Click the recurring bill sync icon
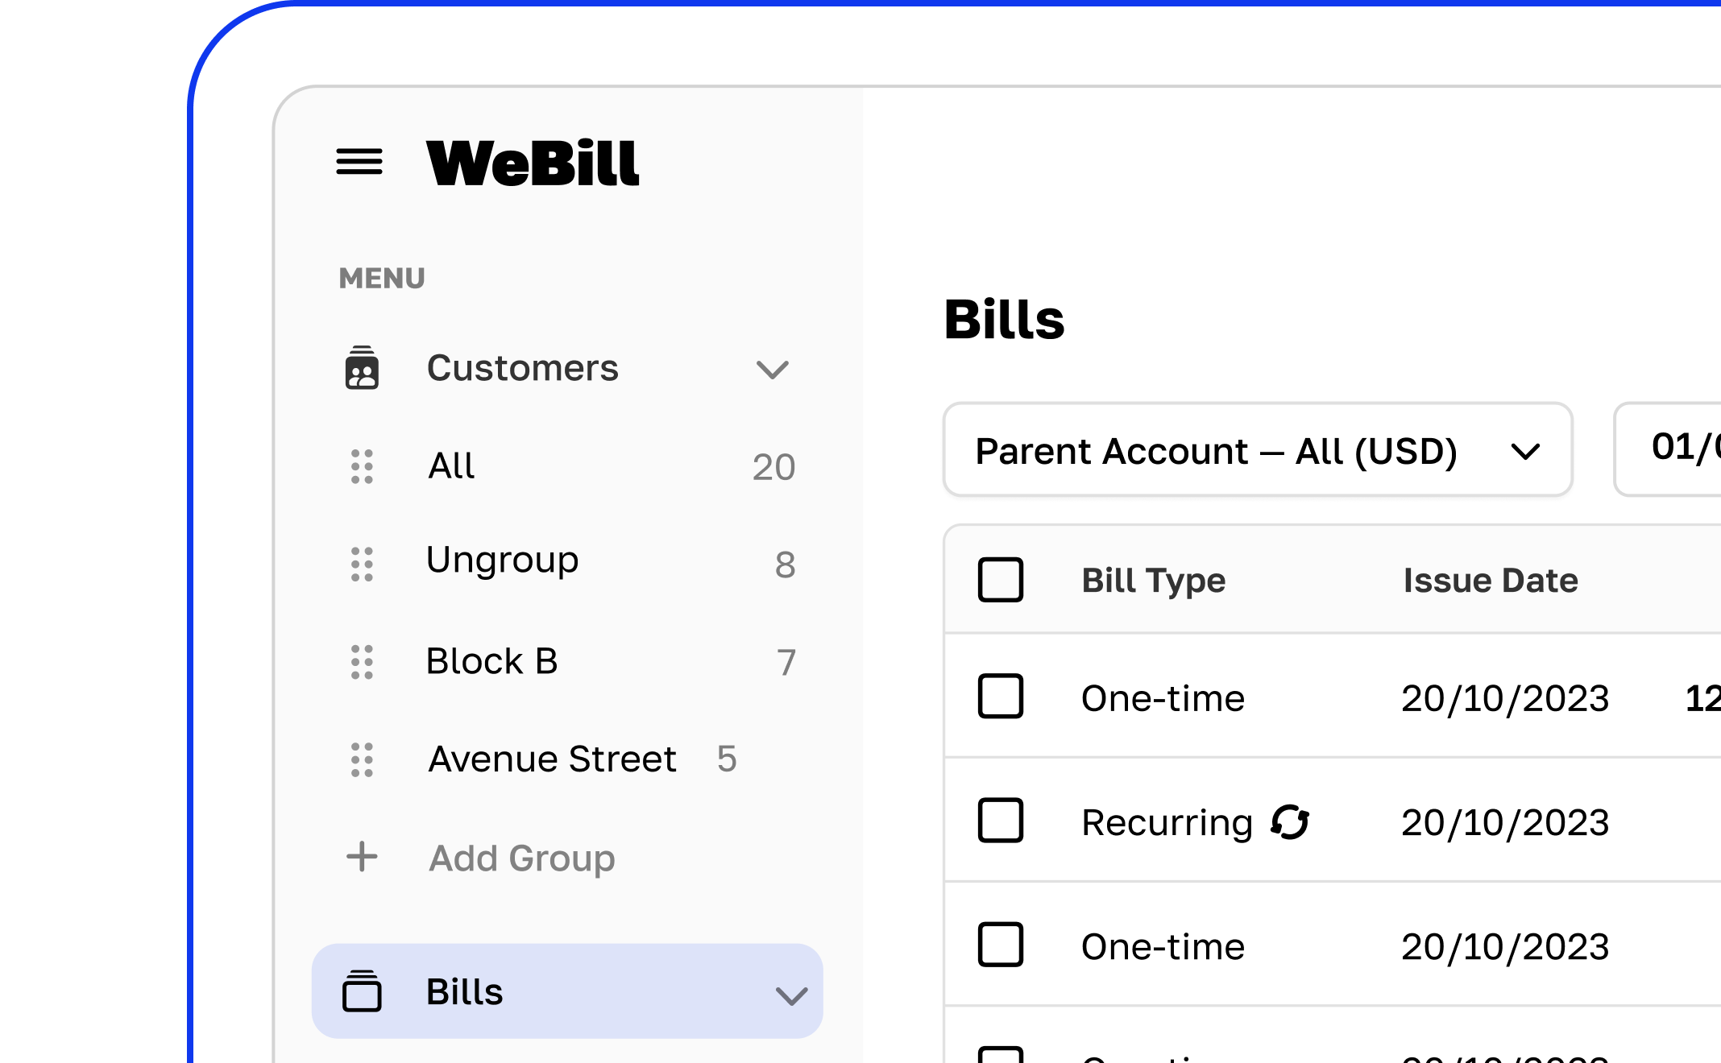Screen dimensions: 1721x1063 point(1291,821)
